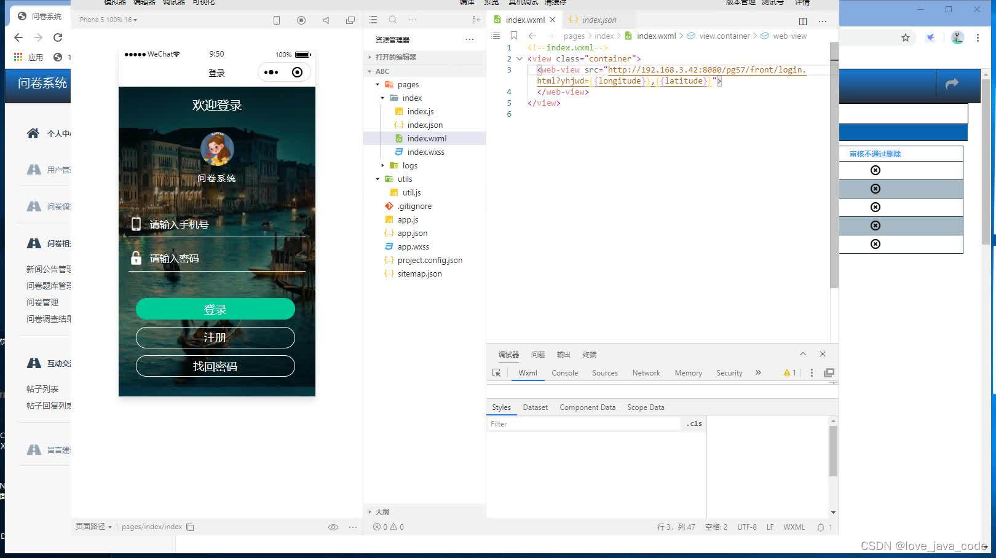This screenshot has height=558, width=996.
Task: Show more devtools tabs with chevron
Action: (758, 373)
